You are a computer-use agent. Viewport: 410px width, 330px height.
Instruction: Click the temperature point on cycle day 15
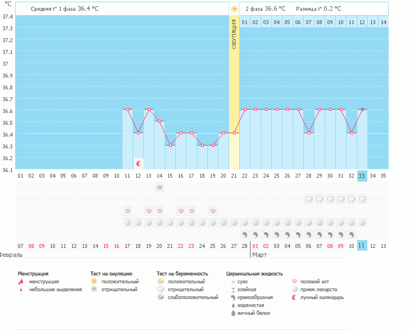170,145
